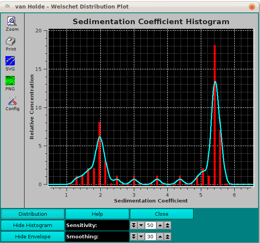The width and height of the screenshot is (260, 243).
Task: Click the round button at the title bar's left
Action: click(x=7, y=7)
